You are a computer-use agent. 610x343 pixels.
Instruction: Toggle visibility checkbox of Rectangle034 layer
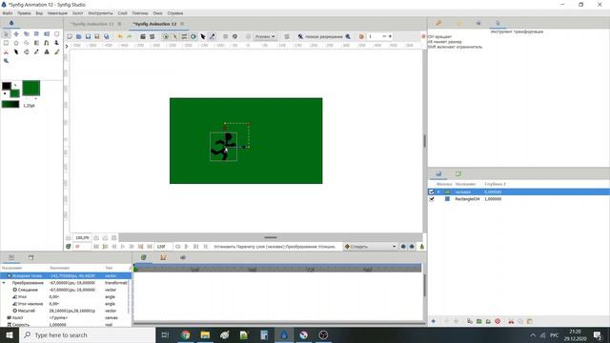(x=432, y=199)
